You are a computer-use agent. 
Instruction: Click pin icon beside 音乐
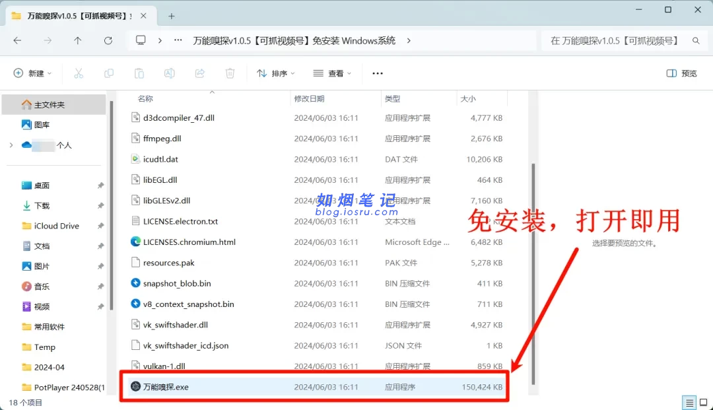point(100,287)
